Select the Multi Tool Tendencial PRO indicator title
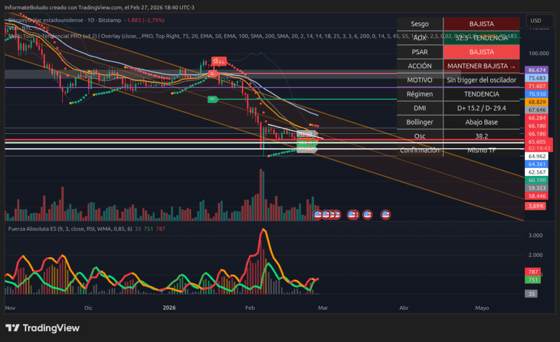Image resolution: width=560 pixels, height=342 pixels. (x=52, y=36)
